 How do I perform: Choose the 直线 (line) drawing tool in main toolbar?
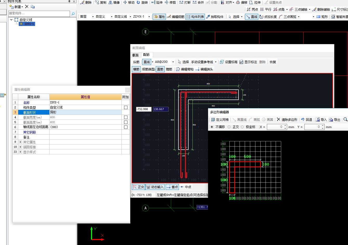[251, 17]
